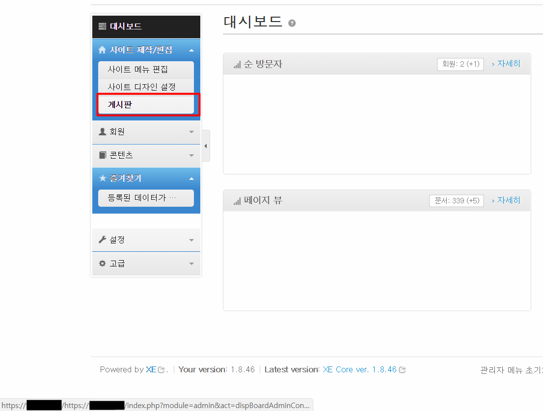The image size is (543, 411).
Task: Open the XE Core ver. 1.8.46 link
Action: tap(359, 369)
